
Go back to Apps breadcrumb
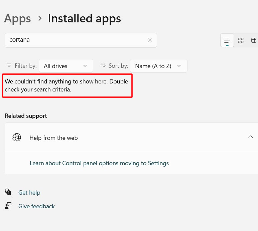[x=17, y=18]
